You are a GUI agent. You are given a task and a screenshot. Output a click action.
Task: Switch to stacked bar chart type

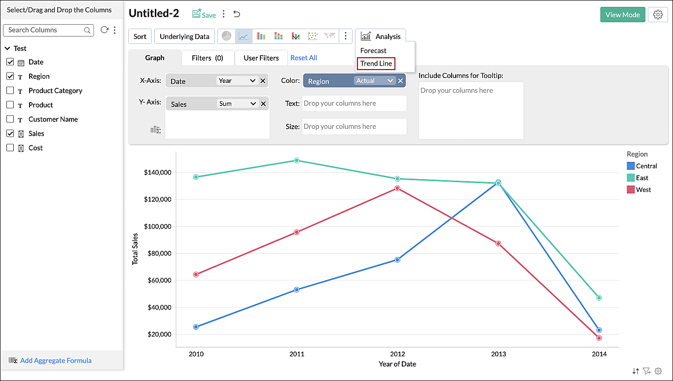click(279, 36)
